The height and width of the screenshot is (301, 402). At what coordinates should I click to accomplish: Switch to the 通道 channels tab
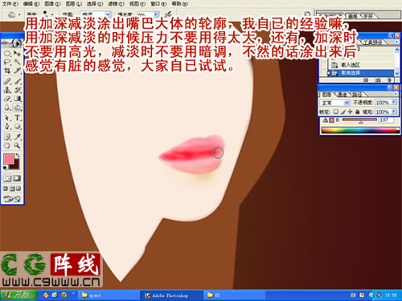point(343,95)
